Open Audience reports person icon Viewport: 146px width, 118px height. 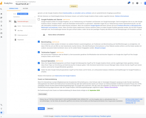coord(1,25)
